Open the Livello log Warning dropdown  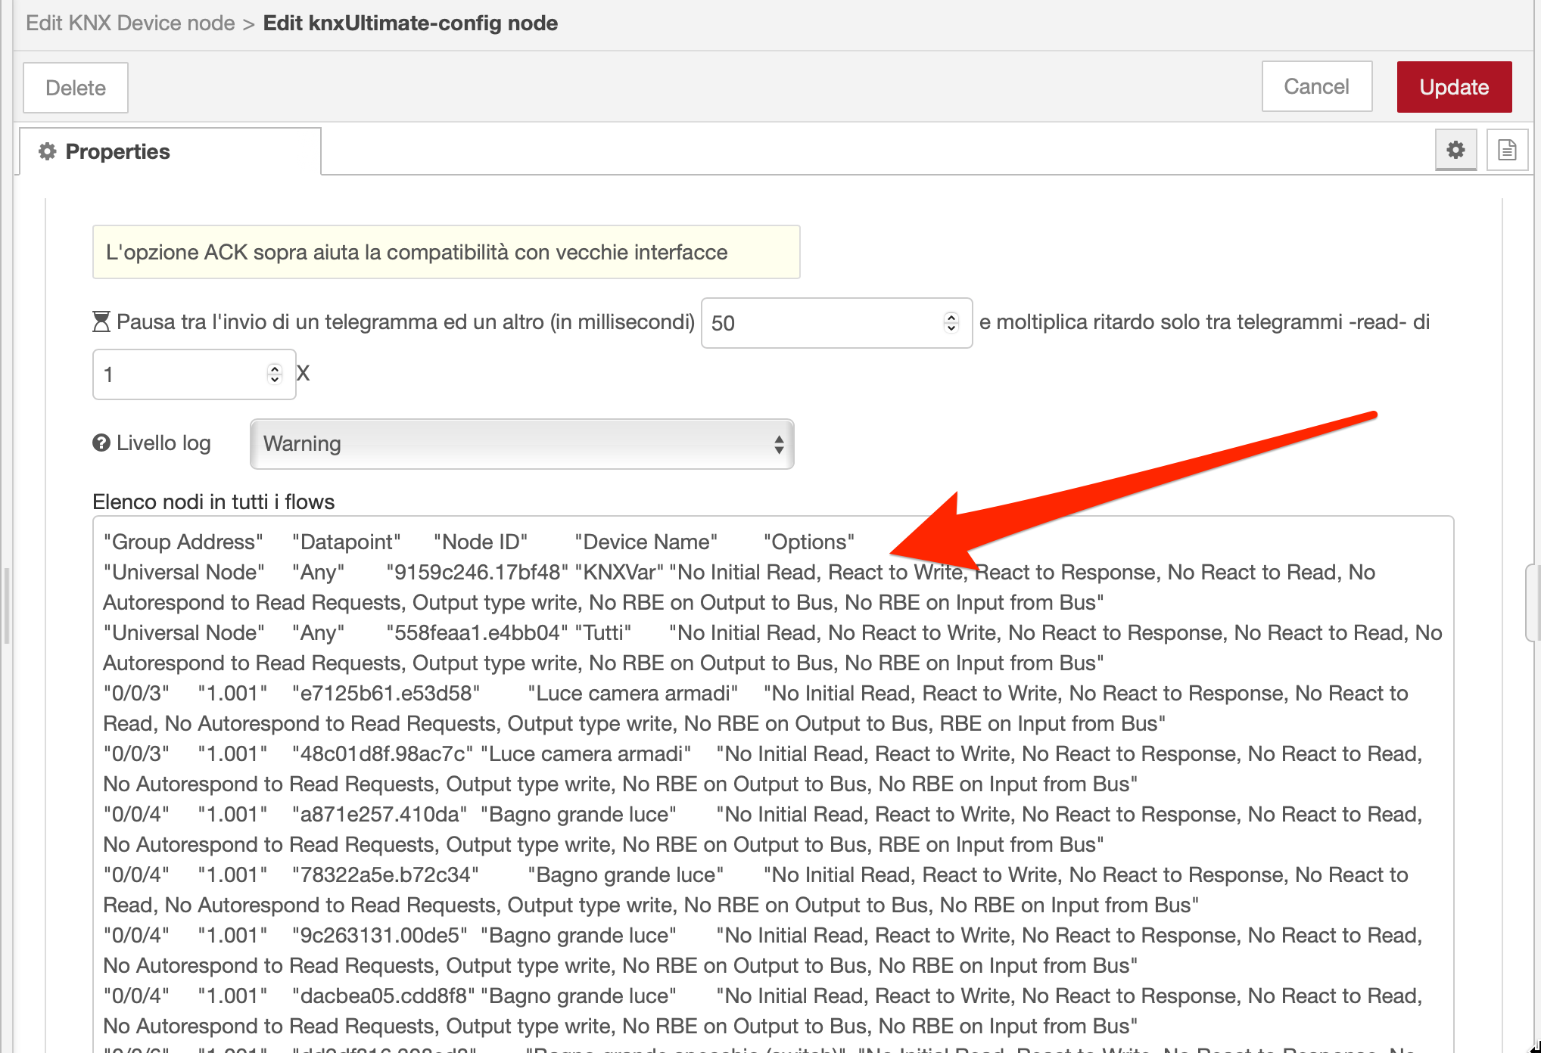521,444
